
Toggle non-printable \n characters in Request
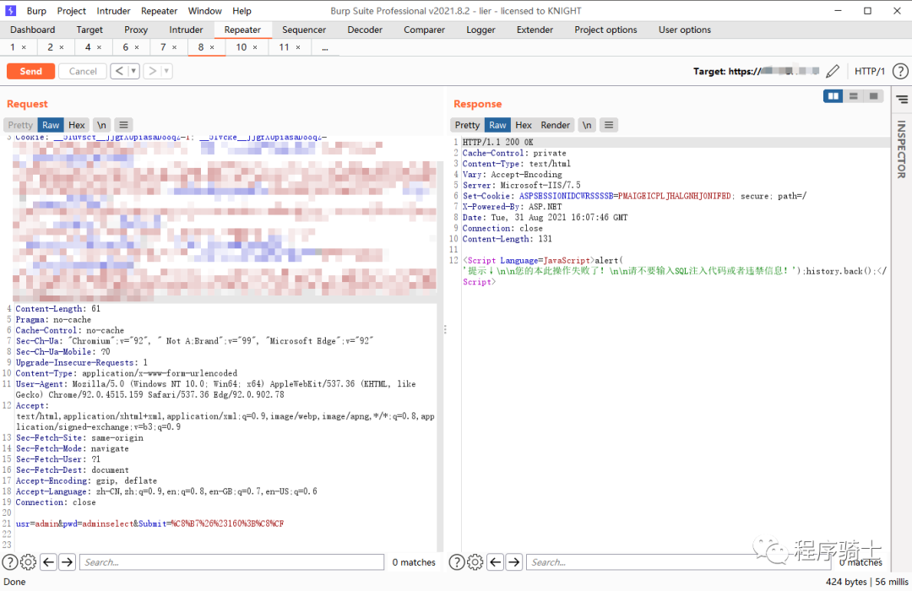click(101, 125)
